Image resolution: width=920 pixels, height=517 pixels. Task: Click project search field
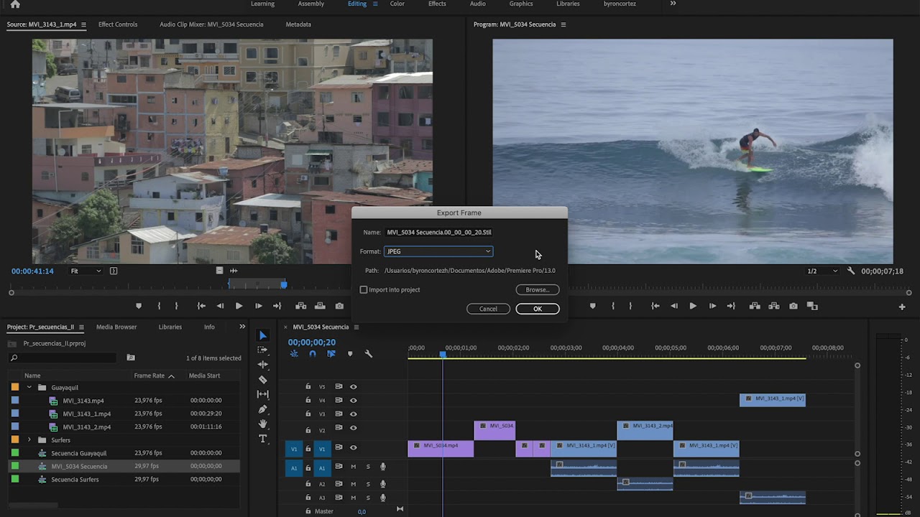62,358
